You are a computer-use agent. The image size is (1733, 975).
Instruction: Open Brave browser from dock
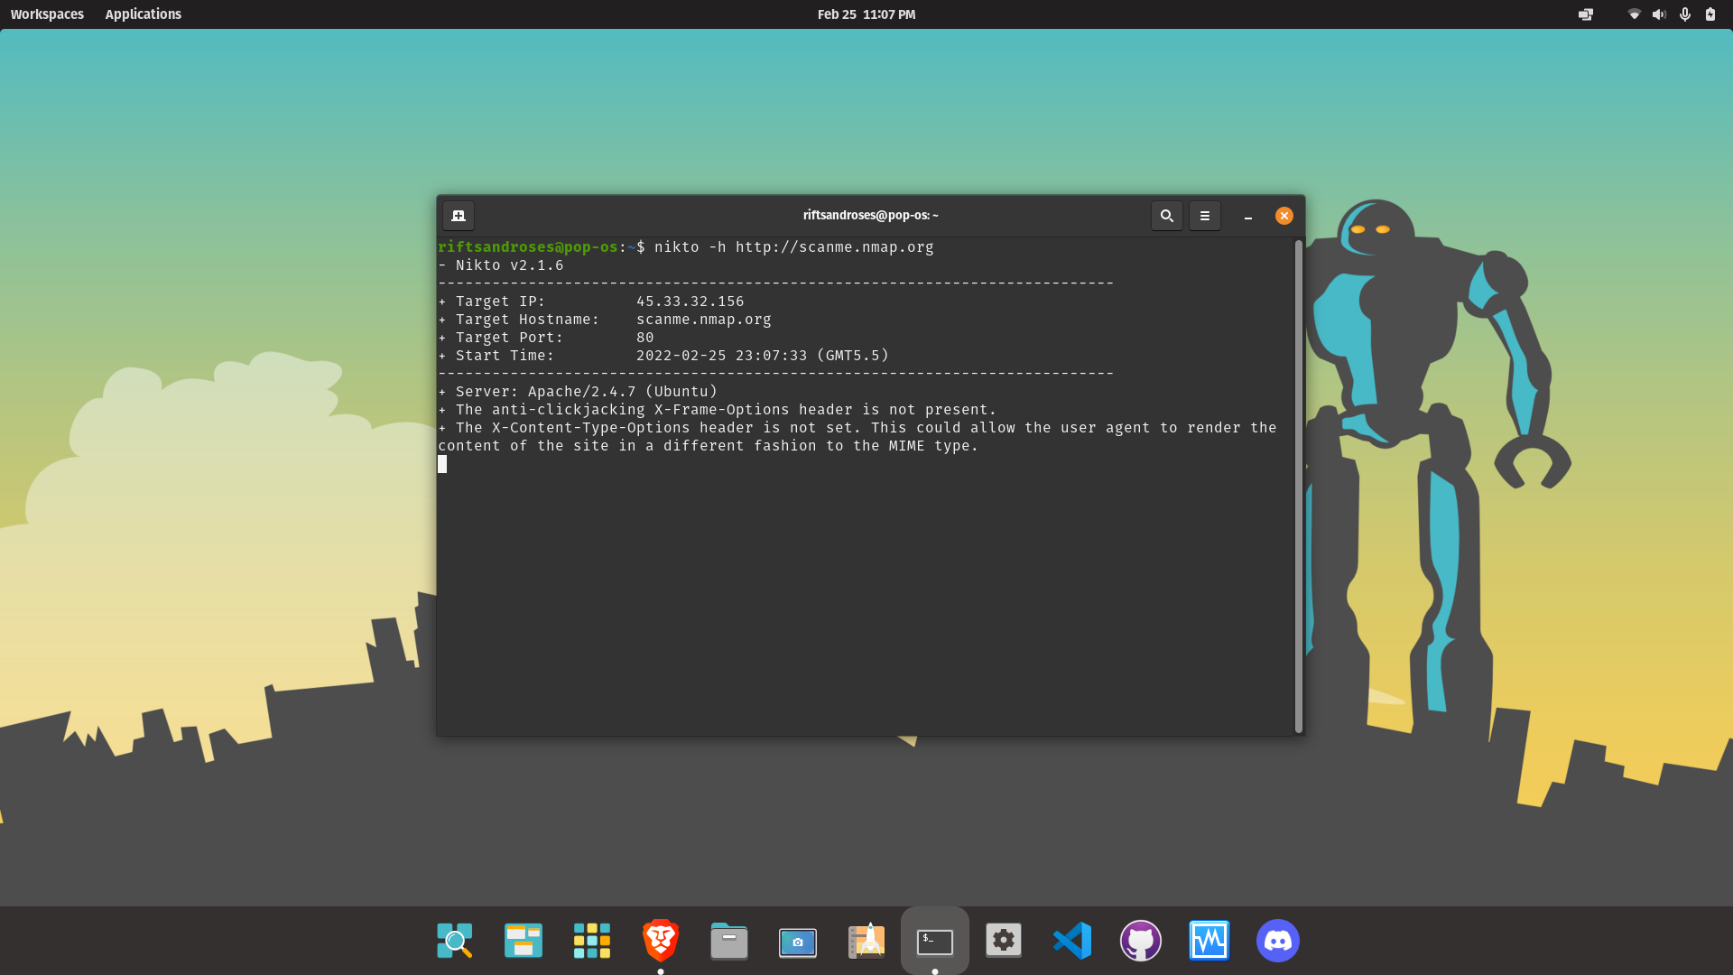[661, 941]
